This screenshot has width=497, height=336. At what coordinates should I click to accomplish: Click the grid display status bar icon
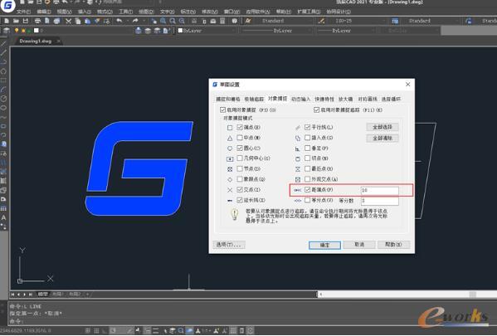pos(96,331)
